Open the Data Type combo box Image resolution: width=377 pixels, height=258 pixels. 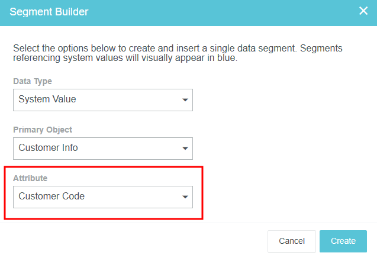[102, 100]
